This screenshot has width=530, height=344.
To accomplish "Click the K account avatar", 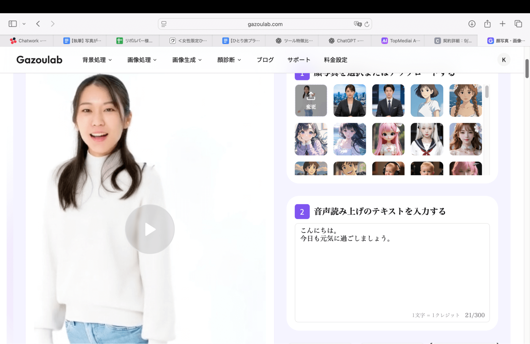I will pos(503,60).
